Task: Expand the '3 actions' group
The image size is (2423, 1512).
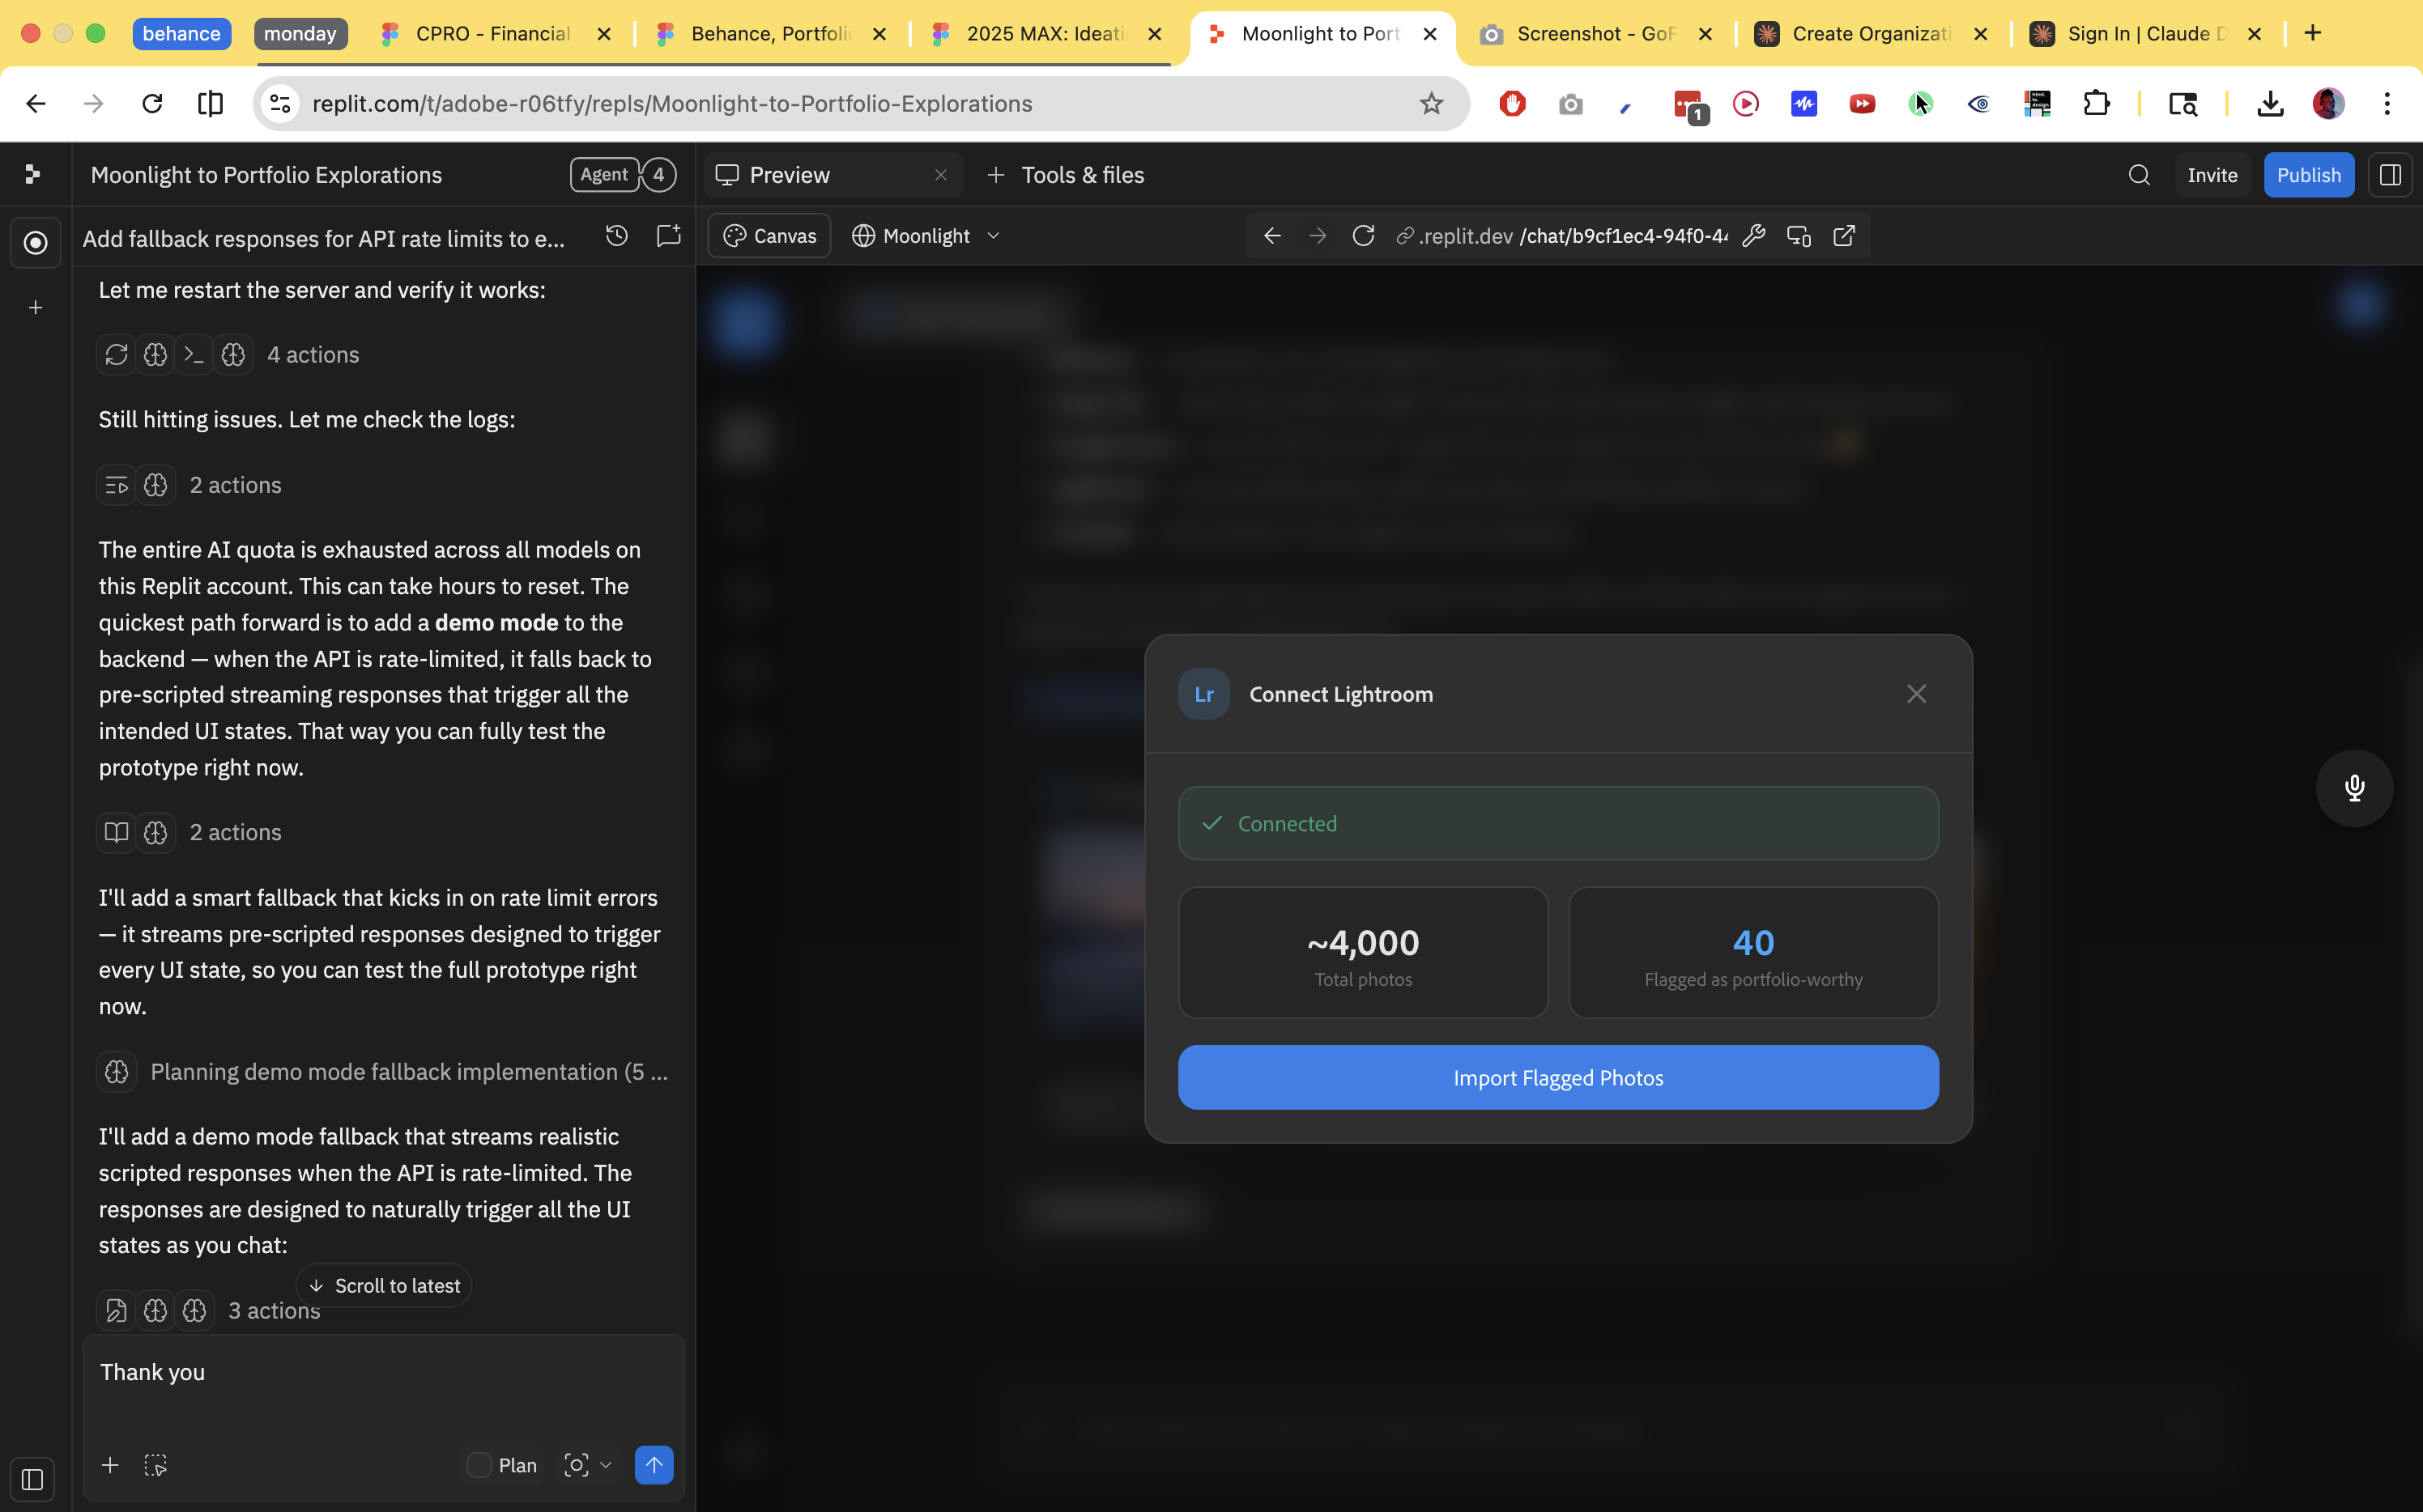Action: 209,1311
